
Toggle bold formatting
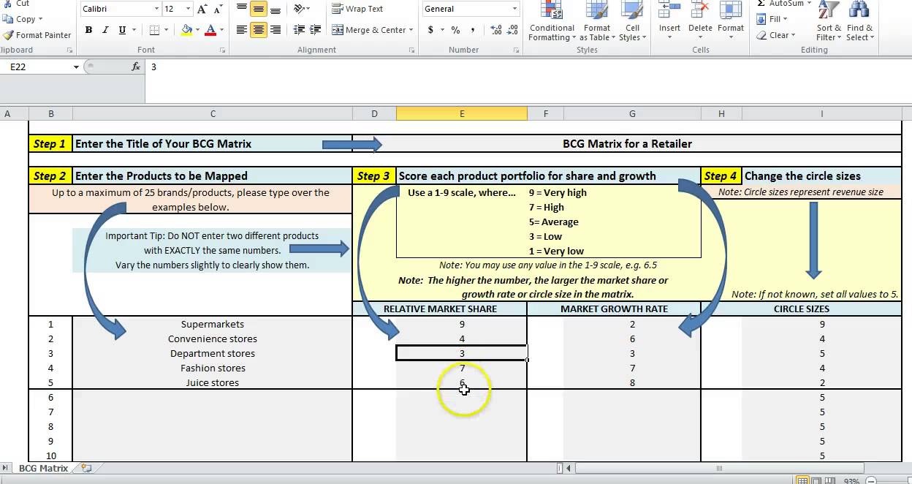point(89,30)
